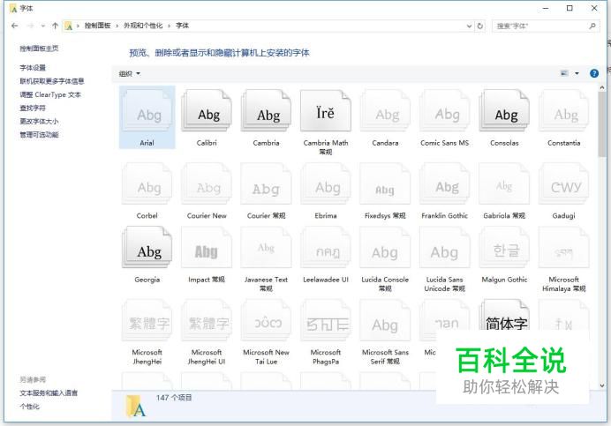This screenshot has height=426, width=611.
Task: Select the Courier New font icon
Action: (x=207, y=183)
